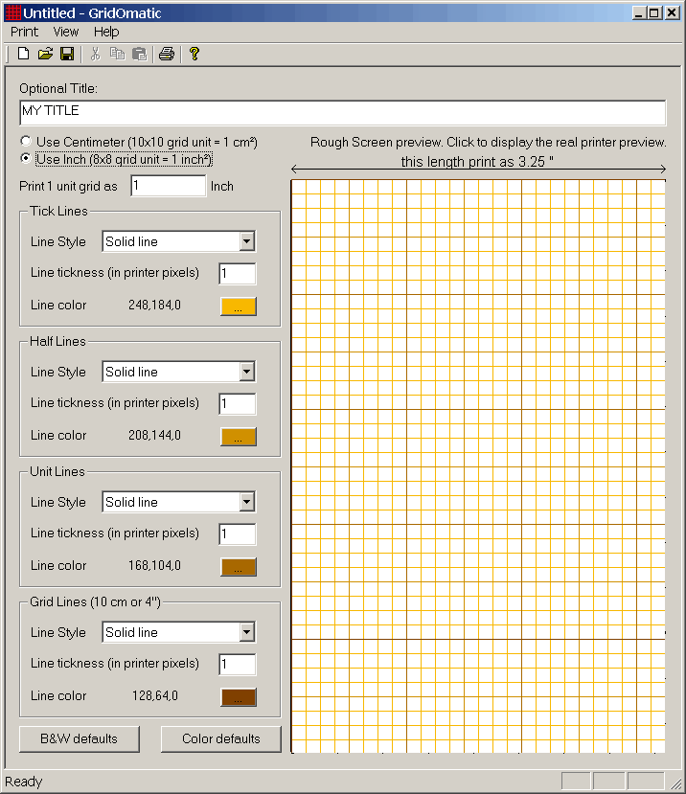The image size is (686, 794).
Task: Open the View menu
Action: 66,32
